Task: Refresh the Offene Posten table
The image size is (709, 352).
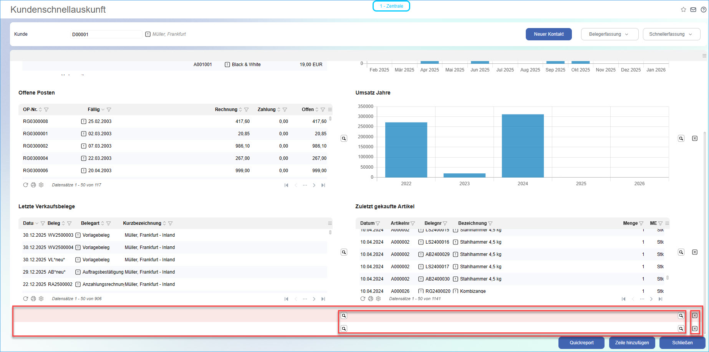Action: [x=25, y=185]
